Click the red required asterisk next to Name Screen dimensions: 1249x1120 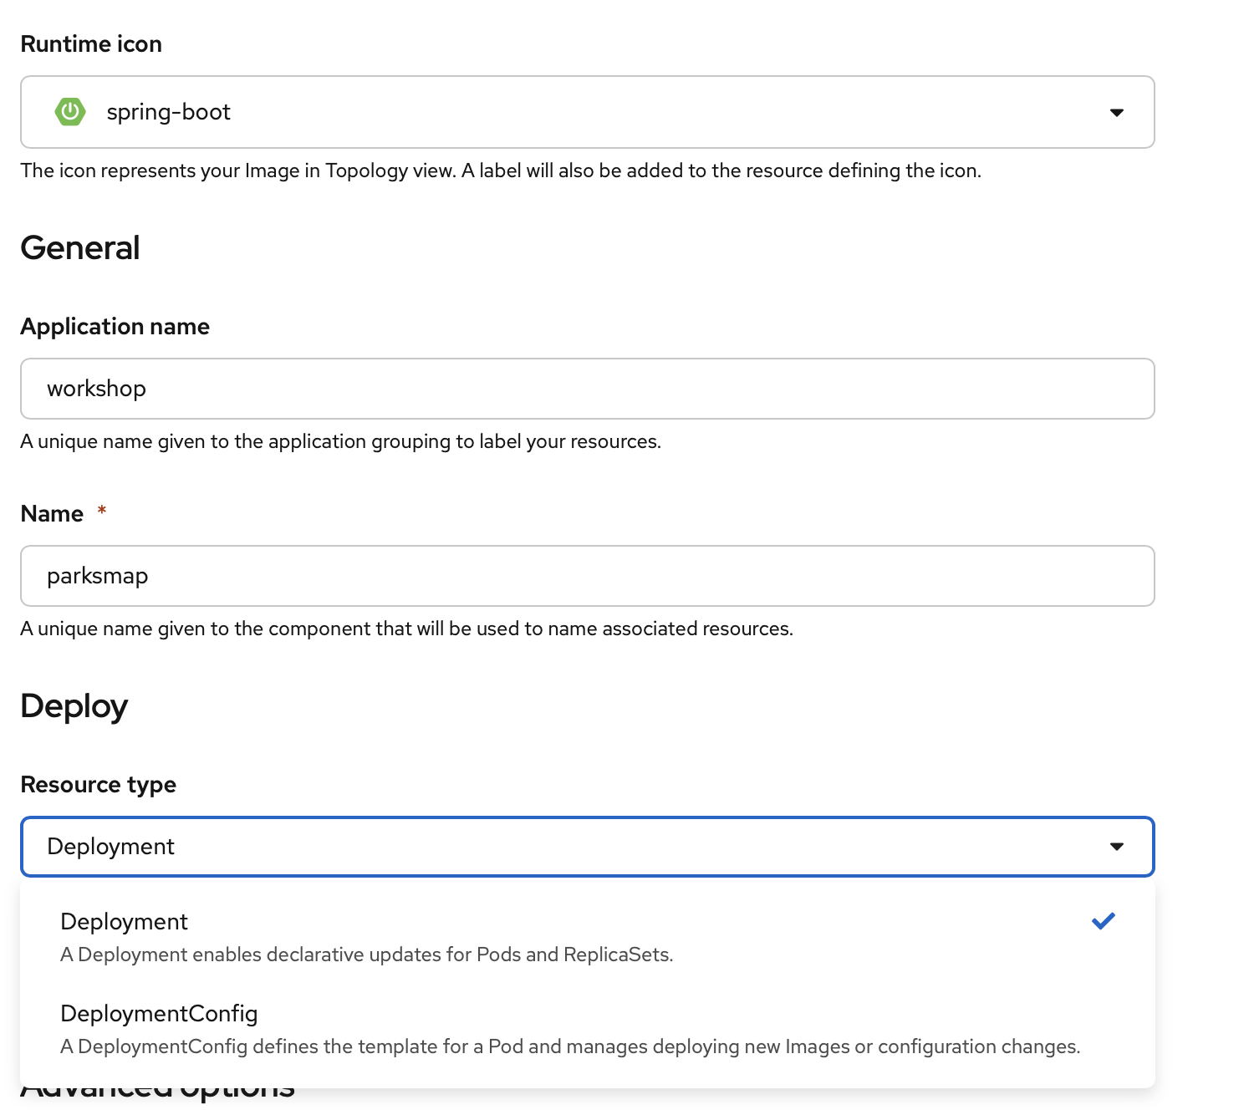102,511
